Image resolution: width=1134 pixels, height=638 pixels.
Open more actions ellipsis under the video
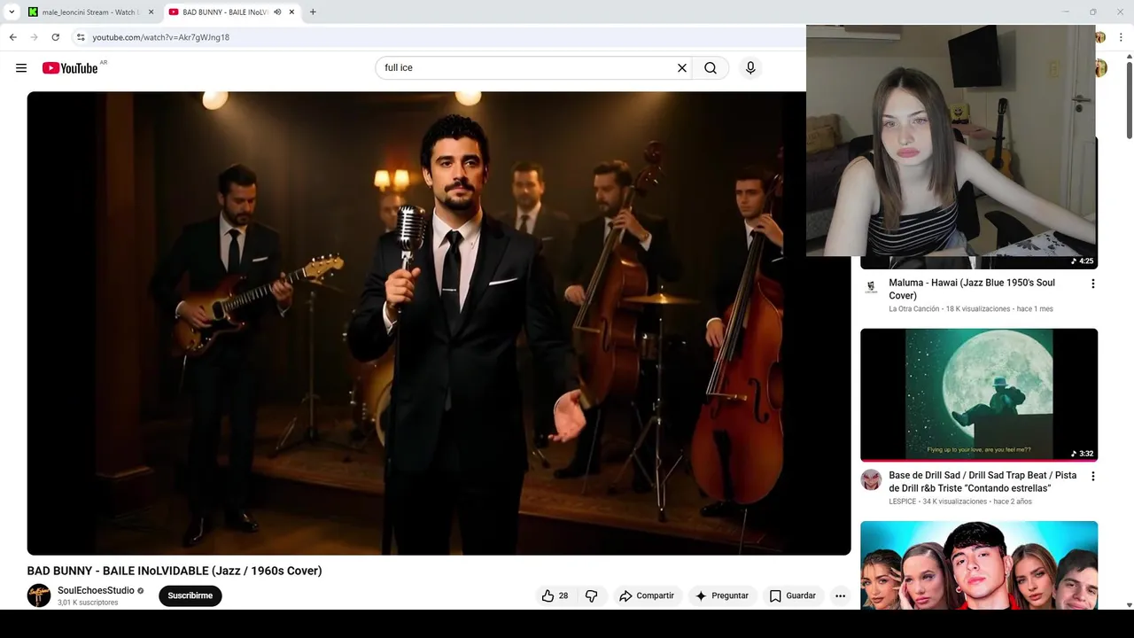[x=840, y=595]
